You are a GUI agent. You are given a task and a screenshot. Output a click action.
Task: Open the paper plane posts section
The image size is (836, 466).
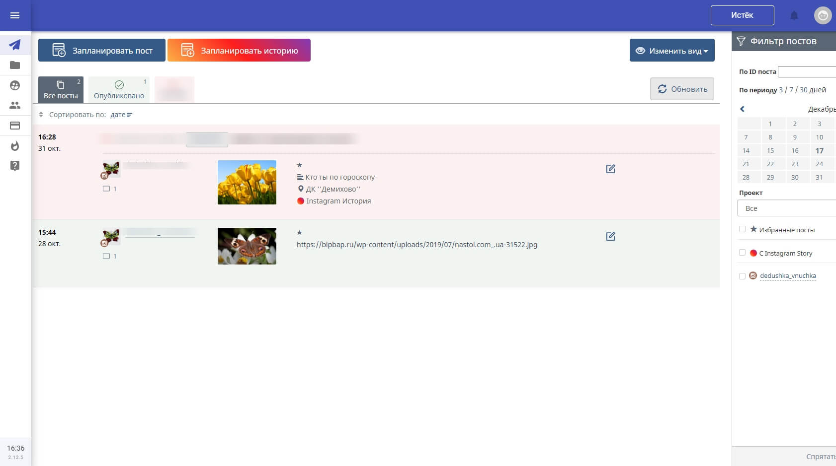(15, 45)
